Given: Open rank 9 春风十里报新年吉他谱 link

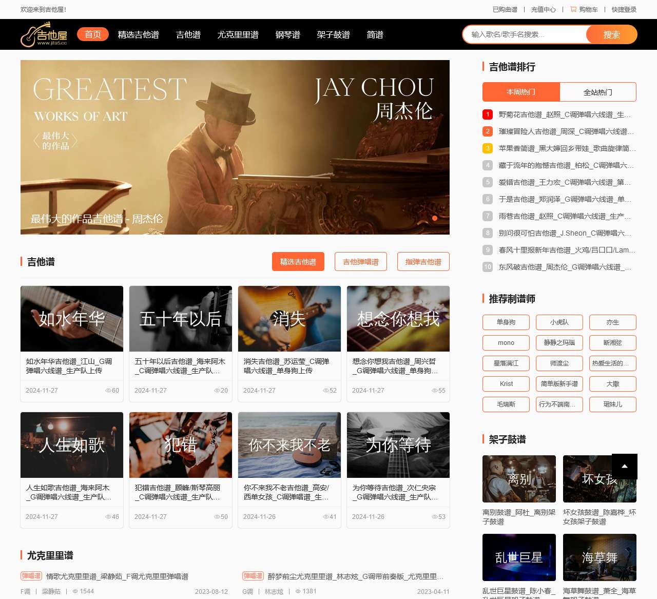Looking at the screenshot, I should coord(567,250).
